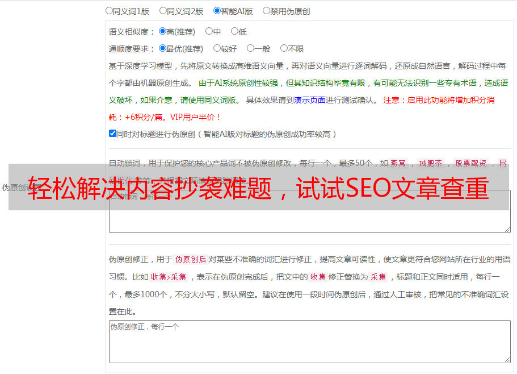This screenshot has height=374, width=517.
Task: Click the 股票配资 example tag
Action: coord(471,163)
